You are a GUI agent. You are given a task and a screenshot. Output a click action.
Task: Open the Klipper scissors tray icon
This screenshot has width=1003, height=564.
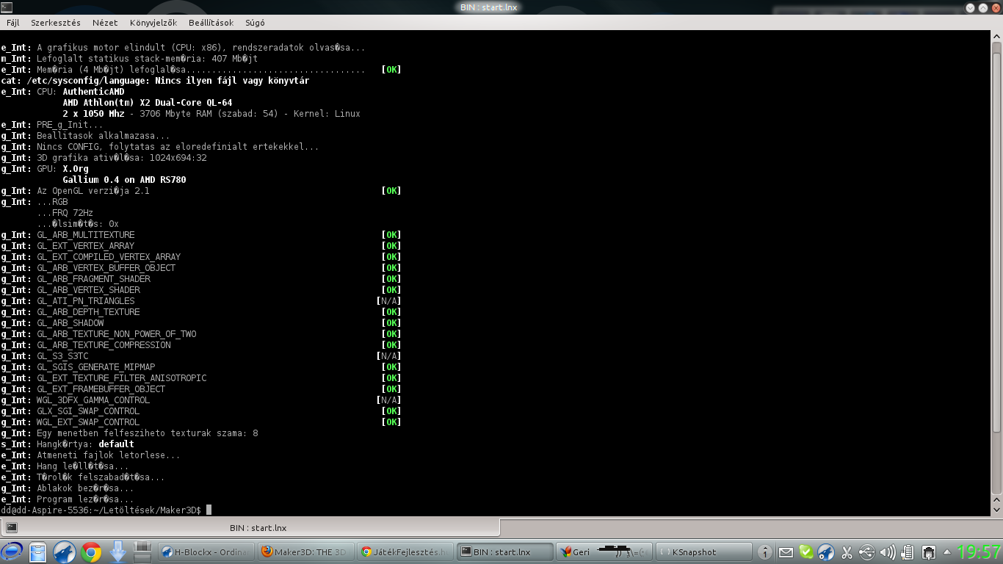(x=847, y=552)
